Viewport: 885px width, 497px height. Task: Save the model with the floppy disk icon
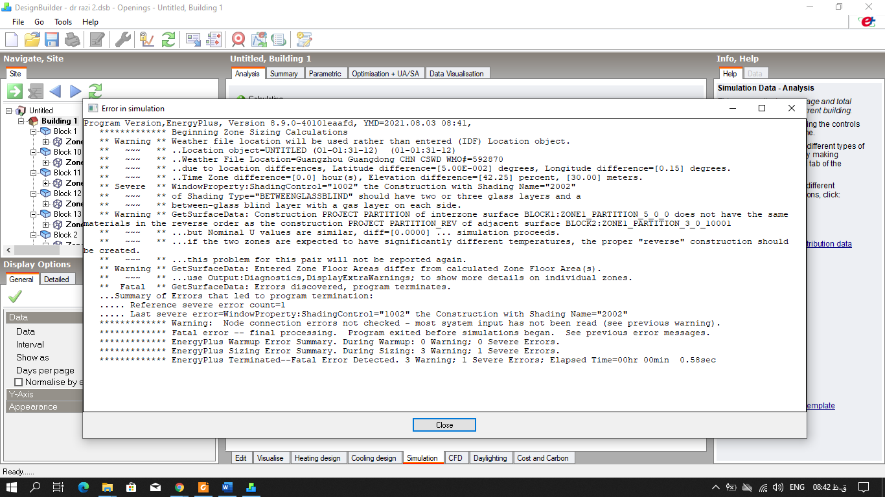(52, 39)
